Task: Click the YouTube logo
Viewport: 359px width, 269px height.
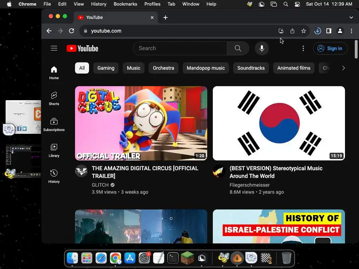Action: 82,48
